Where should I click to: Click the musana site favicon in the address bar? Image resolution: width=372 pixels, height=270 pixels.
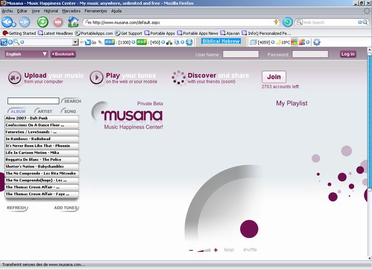coord(88,22)
